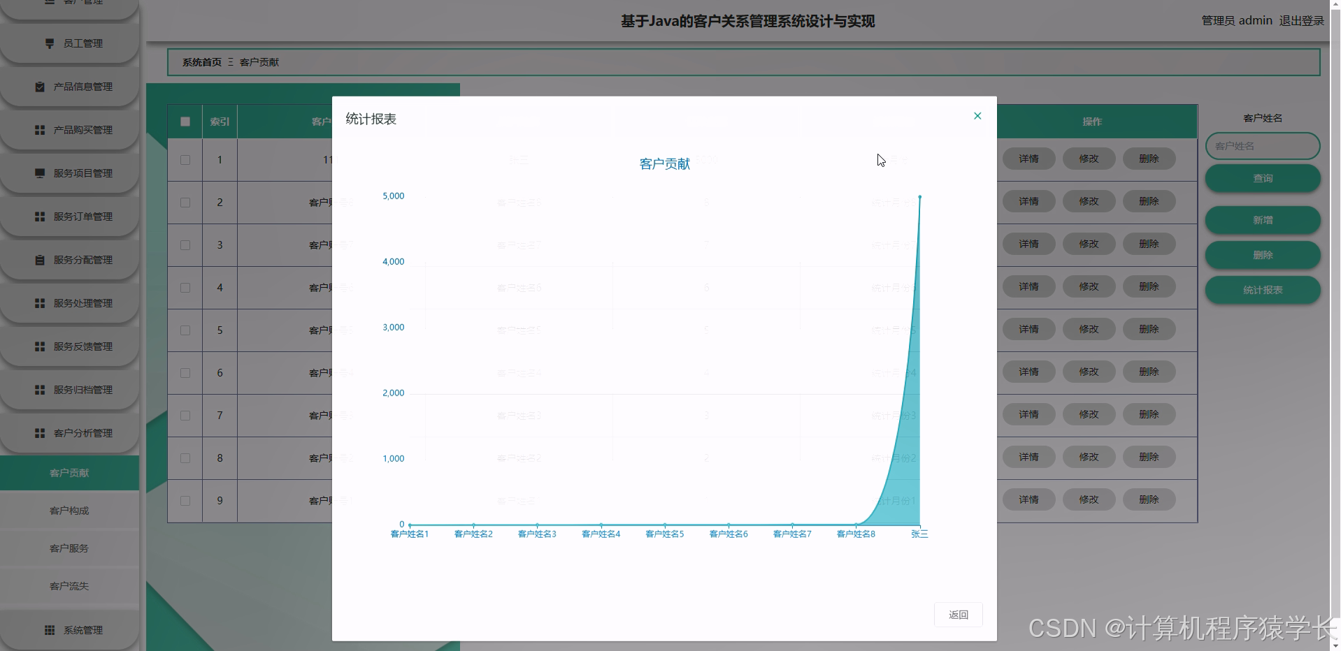Viewport: 1341px width, 651px height.
Task: Click 系统首页 breadcrumb link
Action: click(x=202, y=62)
